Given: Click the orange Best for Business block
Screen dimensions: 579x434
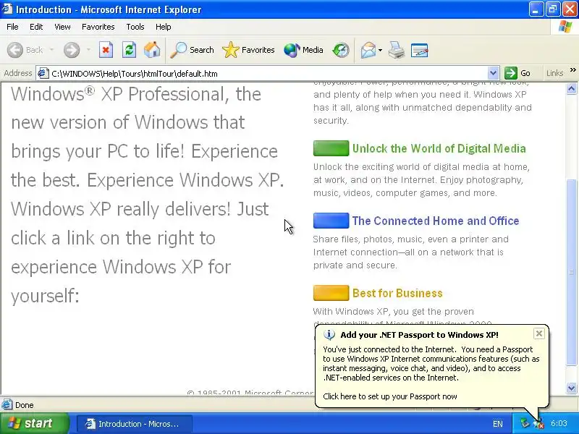Looking at the screenshot, I should 331,293.
